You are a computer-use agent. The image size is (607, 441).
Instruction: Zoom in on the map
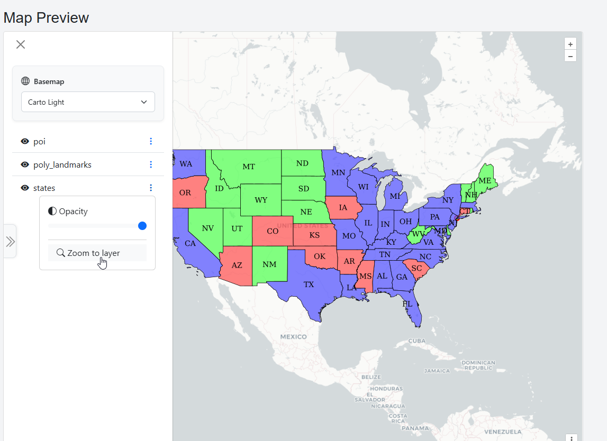pos(570,44)
